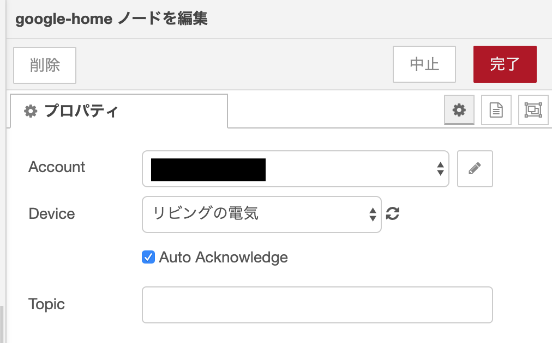552x343 pixels.
Task: Click the Auto Acknowledge label text
Action: tap(223, 257)
